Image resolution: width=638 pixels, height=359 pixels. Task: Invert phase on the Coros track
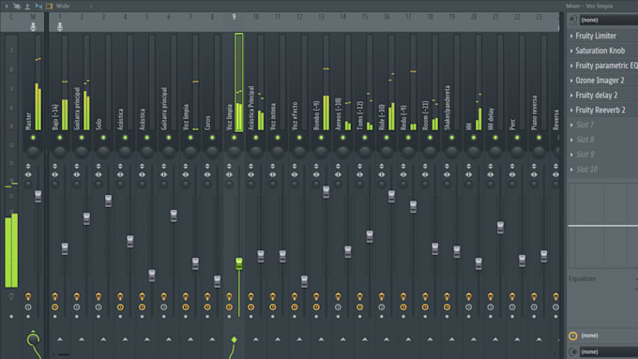tap(207, 166)
